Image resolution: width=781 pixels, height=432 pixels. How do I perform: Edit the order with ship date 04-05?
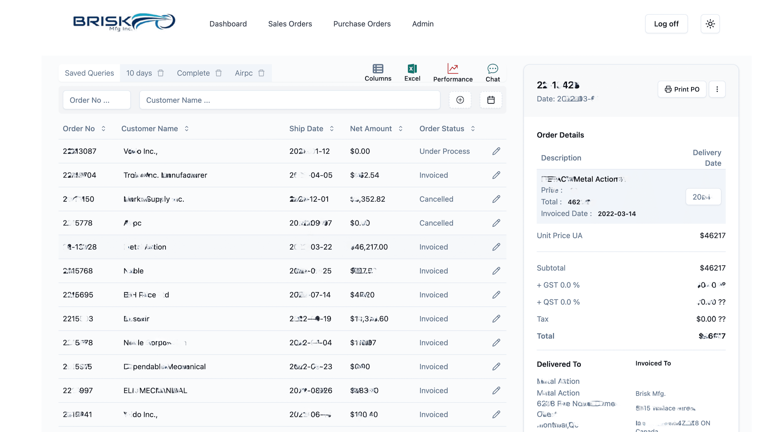pos(496,175)
